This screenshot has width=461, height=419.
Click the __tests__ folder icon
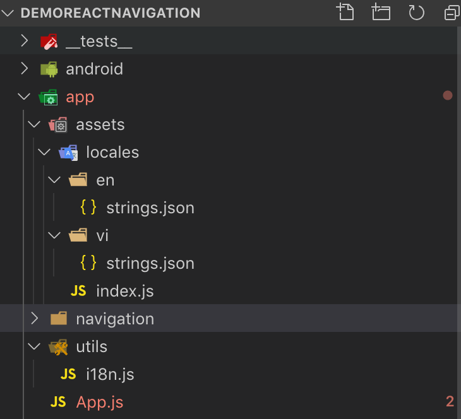pos(49,42)
